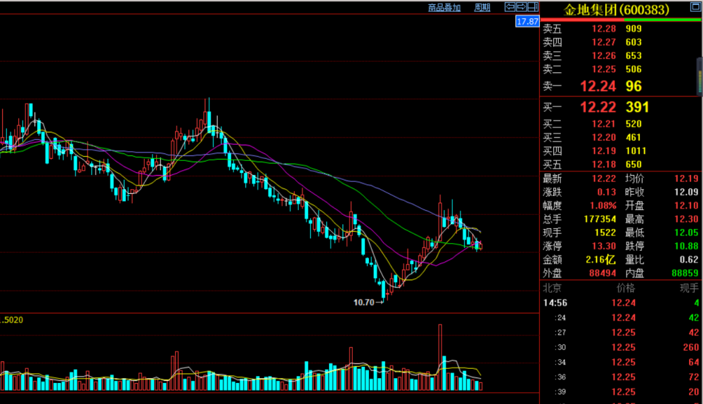This screenshot has width=703, height=404.
Task: Click the 价格 column header
Action: [626, 287]
